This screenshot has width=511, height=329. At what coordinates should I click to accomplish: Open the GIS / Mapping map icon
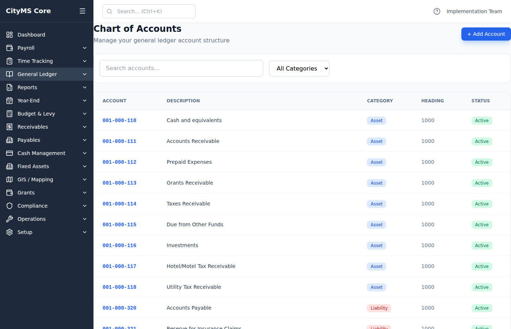[x=9, y=179]
